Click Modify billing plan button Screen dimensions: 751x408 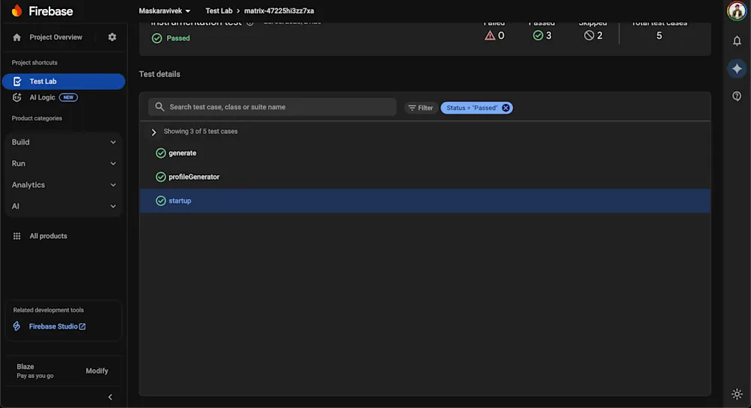pyautogui.click(x=97, y=371)
